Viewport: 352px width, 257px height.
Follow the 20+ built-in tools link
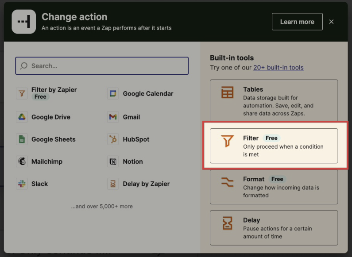[279, 68]
